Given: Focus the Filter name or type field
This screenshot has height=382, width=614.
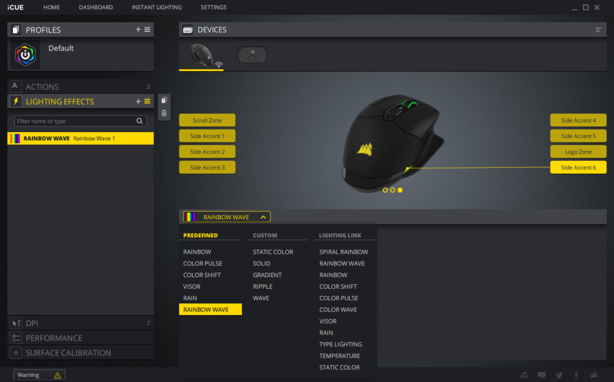Looking at the screenshot, I should [80, 121].
